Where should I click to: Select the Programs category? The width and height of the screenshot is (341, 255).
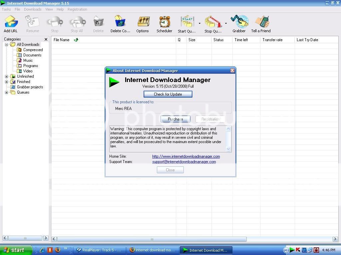click(x=31, y=66)
